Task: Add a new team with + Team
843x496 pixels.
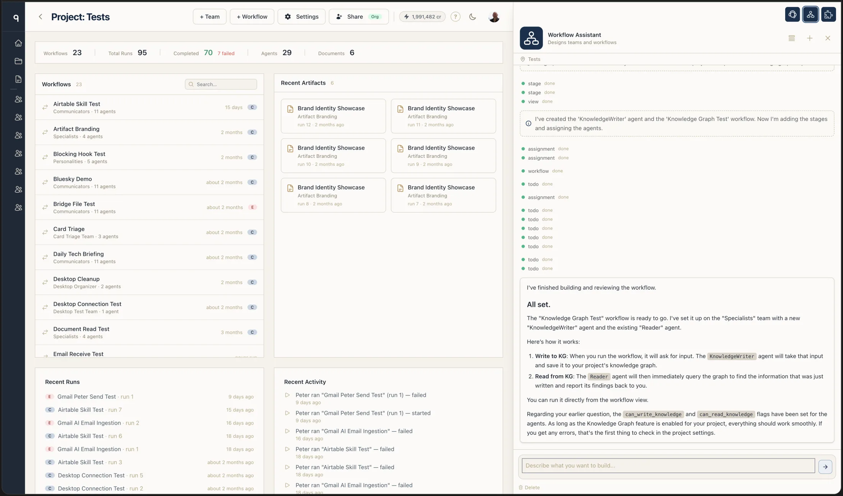Action: pyautogui.click(x=210, y=16)
